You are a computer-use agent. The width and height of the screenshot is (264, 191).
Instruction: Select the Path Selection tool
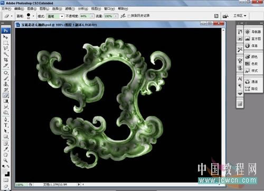[6, 131]
